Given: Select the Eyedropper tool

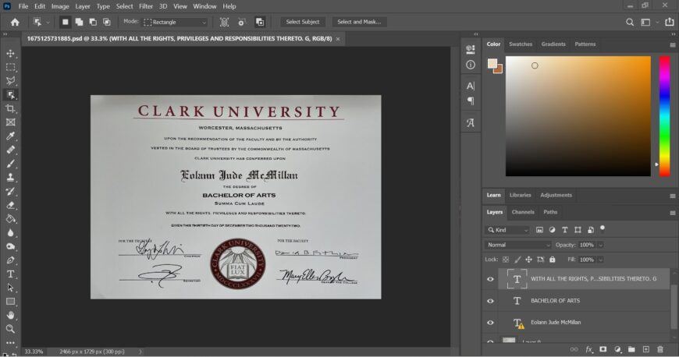Looking at the screenshot, I should tap(10, 136).
